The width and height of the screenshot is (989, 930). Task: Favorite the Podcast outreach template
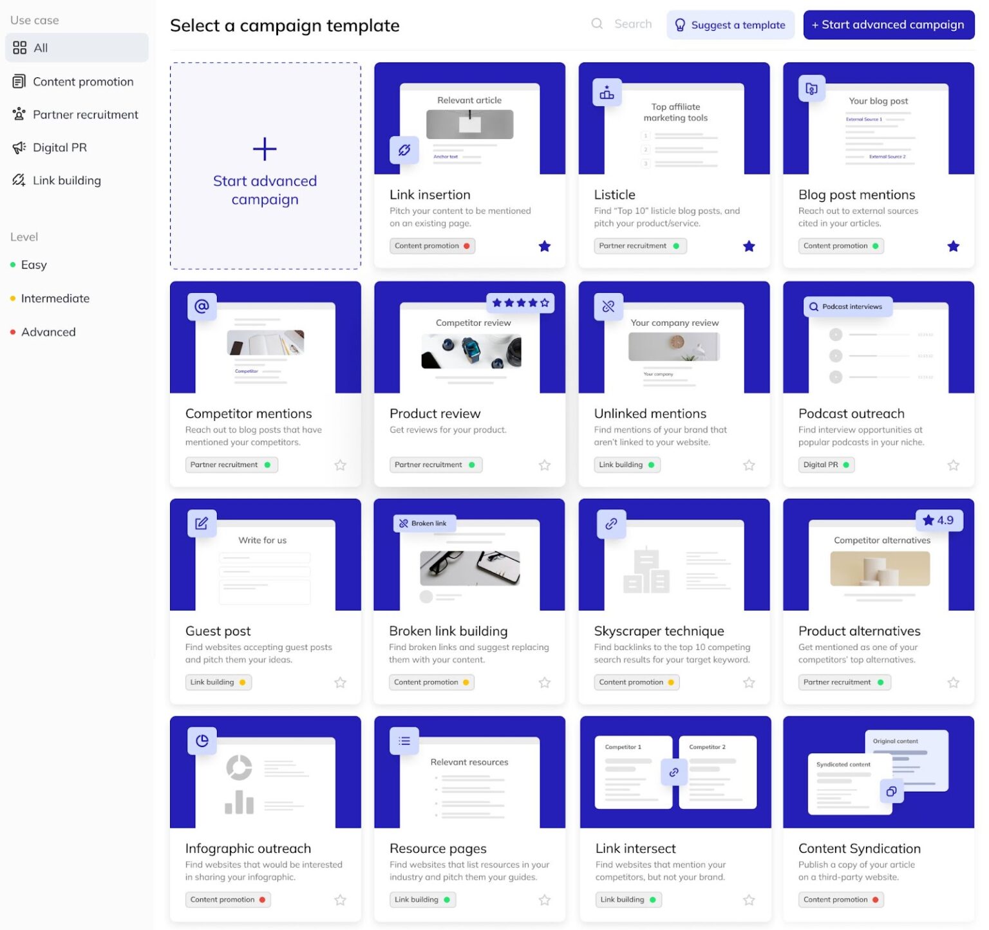[x=953, y=464]
